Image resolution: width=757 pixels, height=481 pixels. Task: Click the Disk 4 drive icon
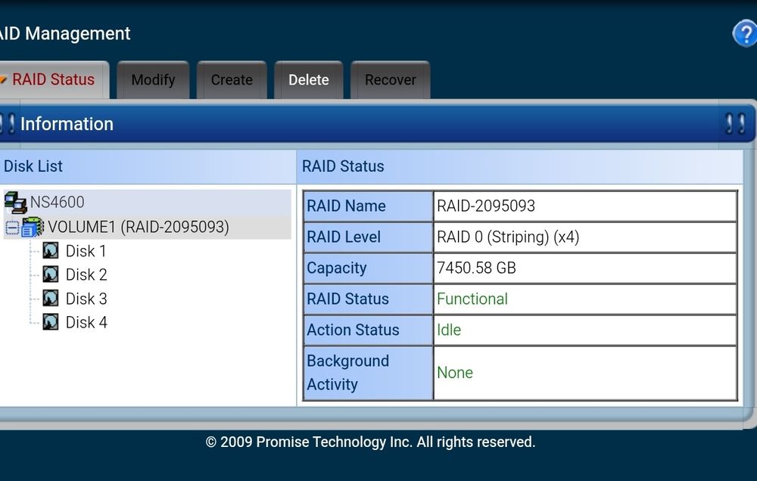tap(50, 322)
